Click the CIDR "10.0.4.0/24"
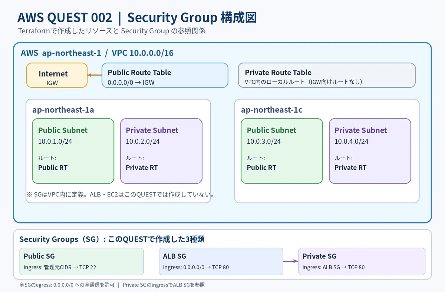The width and height of the screenshot is (445, 292). point(352,141)
